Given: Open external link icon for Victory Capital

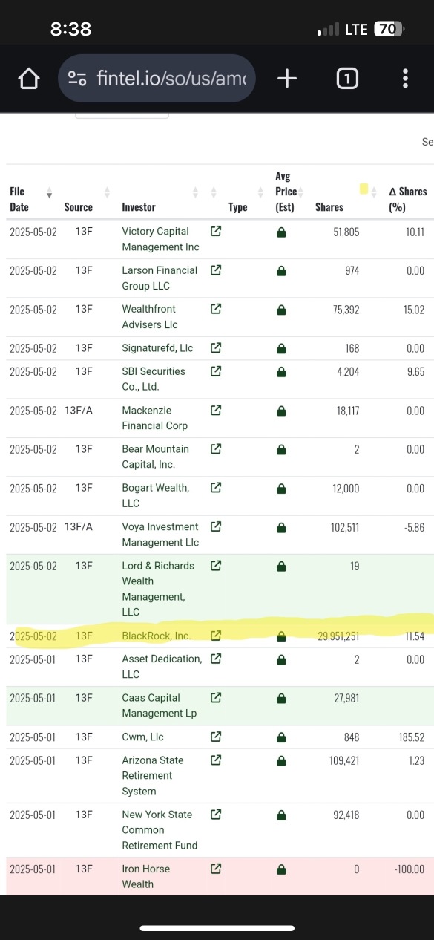Looking at the screenshot, I should (x=216, y=231).
